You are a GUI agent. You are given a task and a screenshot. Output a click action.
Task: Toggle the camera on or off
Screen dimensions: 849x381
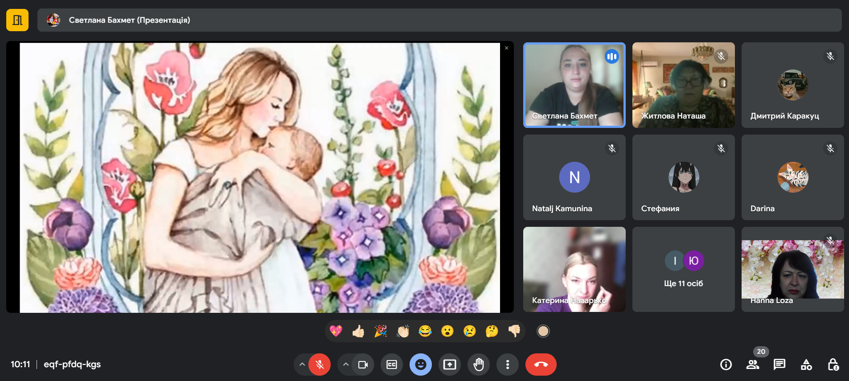pyautogui.click(x=363, y=365)
